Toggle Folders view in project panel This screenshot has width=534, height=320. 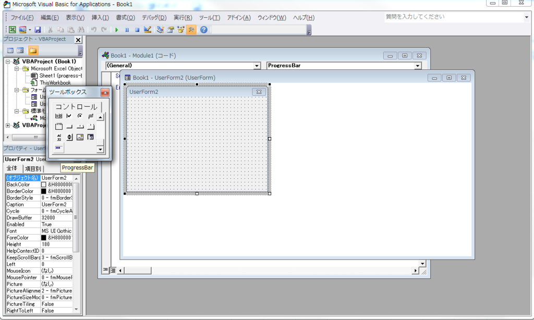(33, 51)
